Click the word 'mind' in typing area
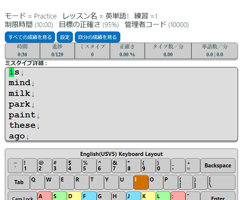 [x=19, y=83]
